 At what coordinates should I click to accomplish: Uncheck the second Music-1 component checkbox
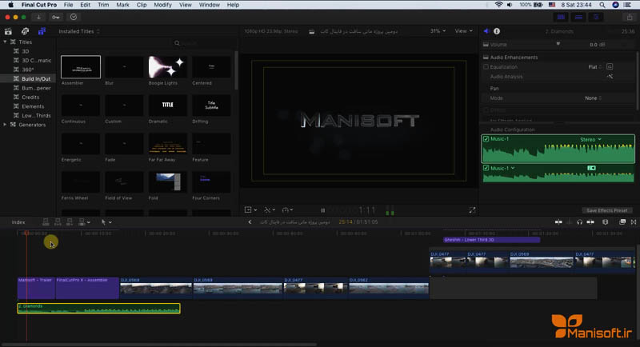486,168
